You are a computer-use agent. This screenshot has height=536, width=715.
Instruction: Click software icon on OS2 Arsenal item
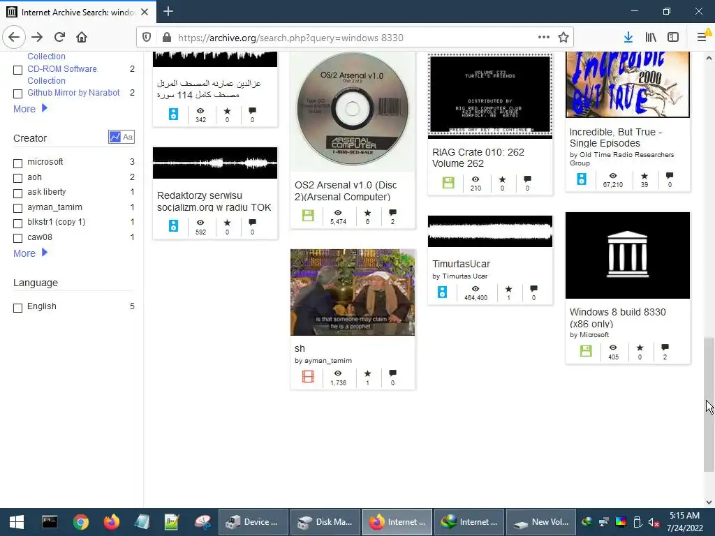pyautogui.click(x=308, y=216)
